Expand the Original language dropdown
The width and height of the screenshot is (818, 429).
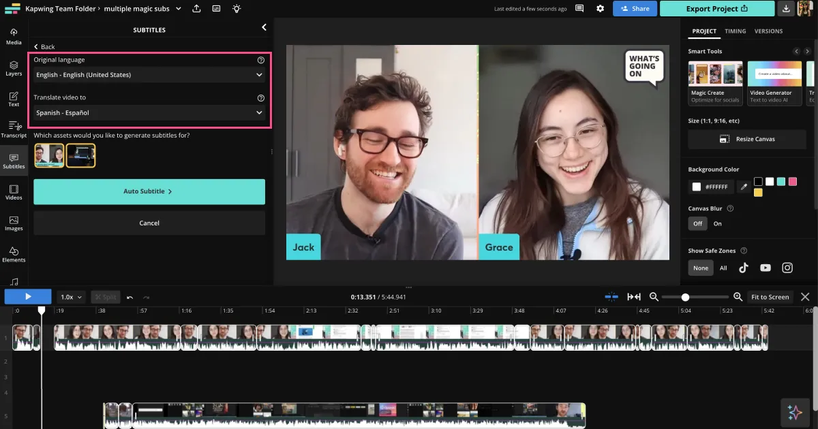tap(149, 75)
